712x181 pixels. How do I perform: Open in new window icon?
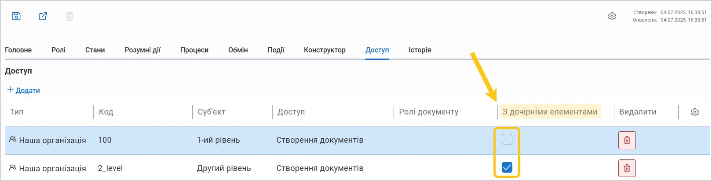pos(43,16)
